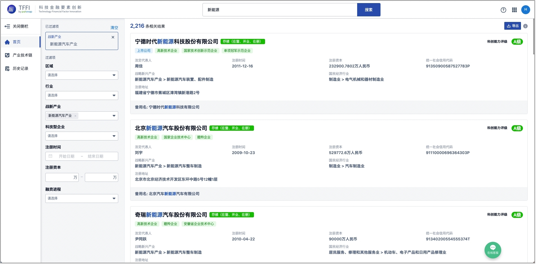Click the 上市公司 tag for 宁德时代
Image resolution: width=536 pixels, height=264 pixels.
144,51
